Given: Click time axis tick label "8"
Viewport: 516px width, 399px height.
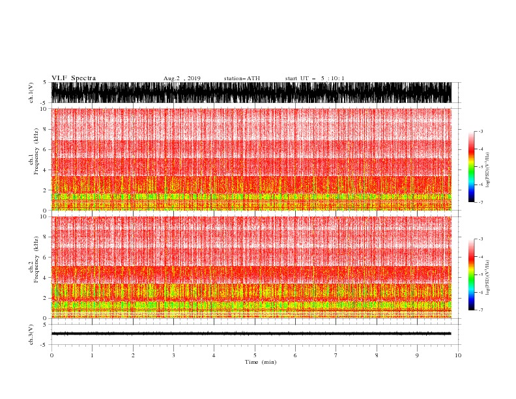Looking at the screenshot, I should click(x=377, y=355).
